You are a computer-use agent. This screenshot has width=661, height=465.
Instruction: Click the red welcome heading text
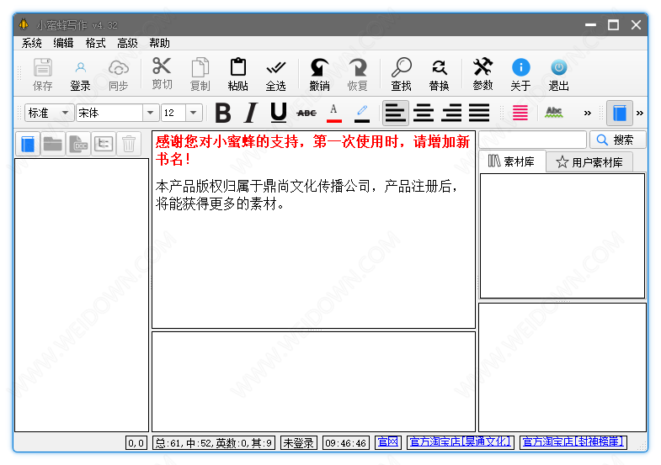(312, 151)
